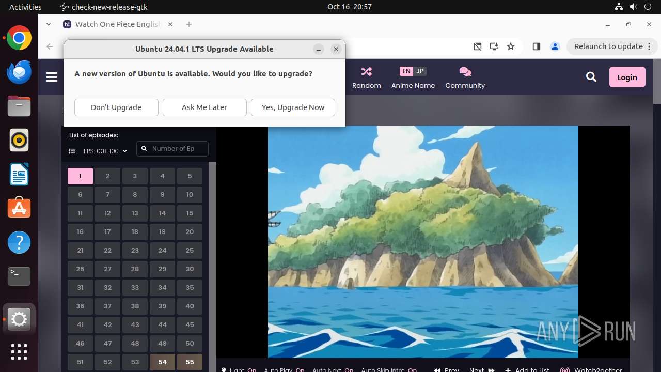Open the volume icon in top bar
The image size is (661, 372).
[634, 7]
